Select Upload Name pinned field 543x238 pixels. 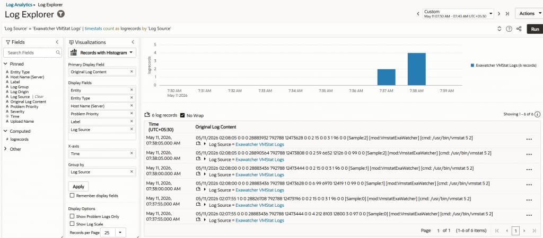tap(22, 121)
